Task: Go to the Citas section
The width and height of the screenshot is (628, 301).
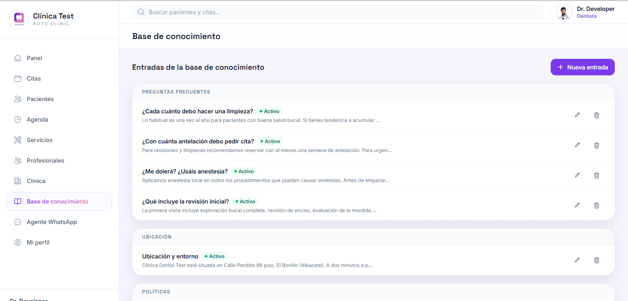Action: [x=59, y=79]
